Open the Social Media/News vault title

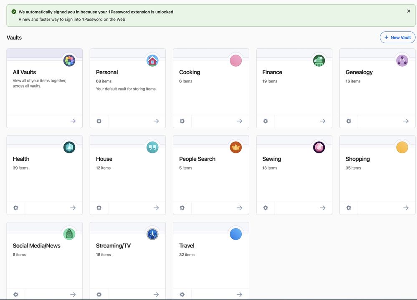[36, 246]
